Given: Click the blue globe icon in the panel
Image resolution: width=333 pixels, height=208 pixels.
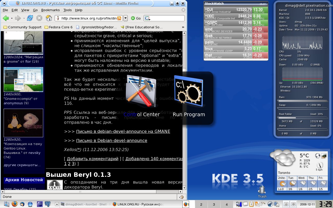Looking at the screenshot, I should [30, 204].
